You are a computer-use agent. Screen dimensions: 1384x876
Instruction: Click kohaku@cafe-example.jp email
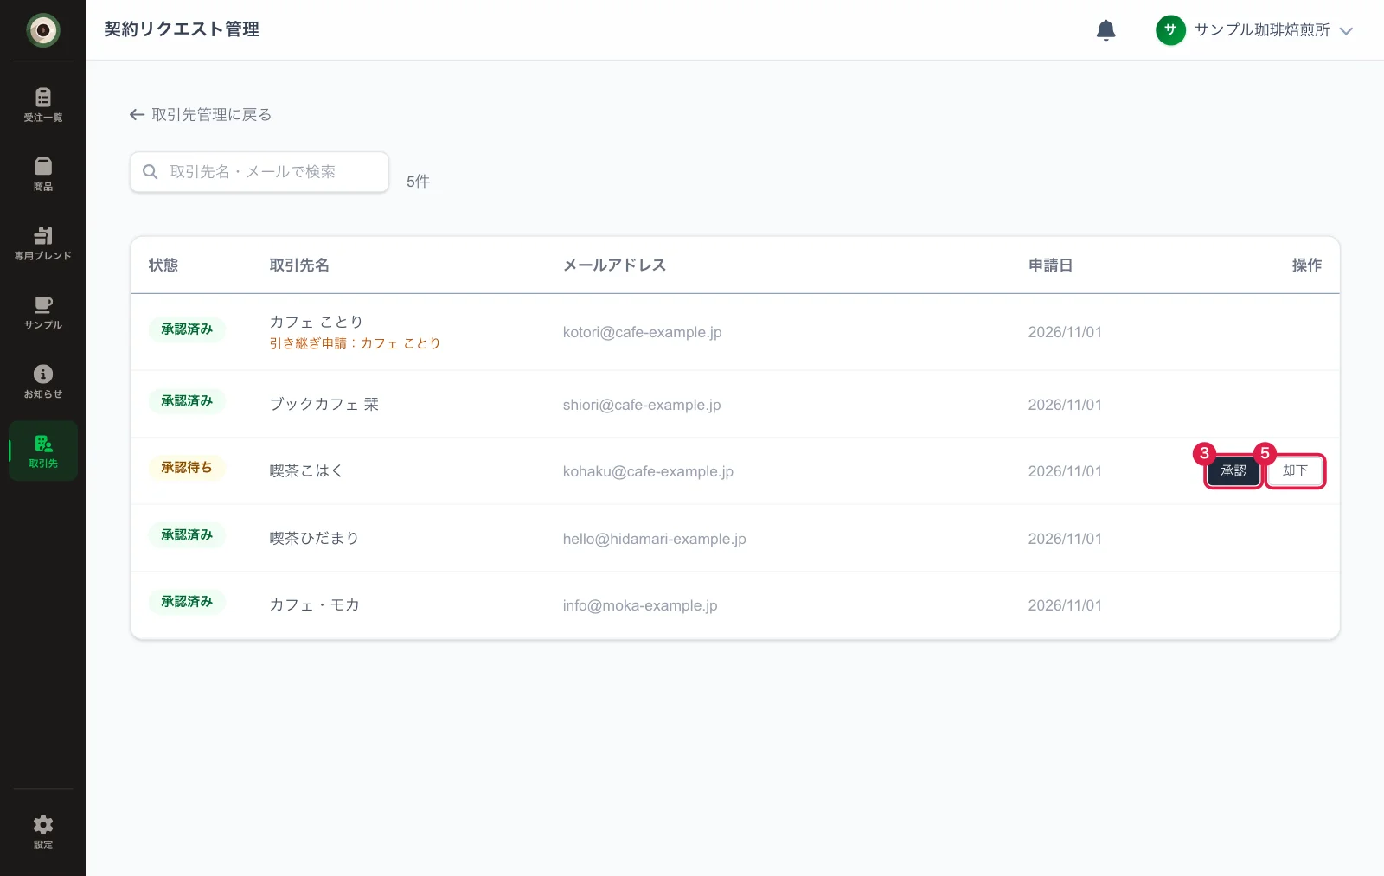point(648,471)
